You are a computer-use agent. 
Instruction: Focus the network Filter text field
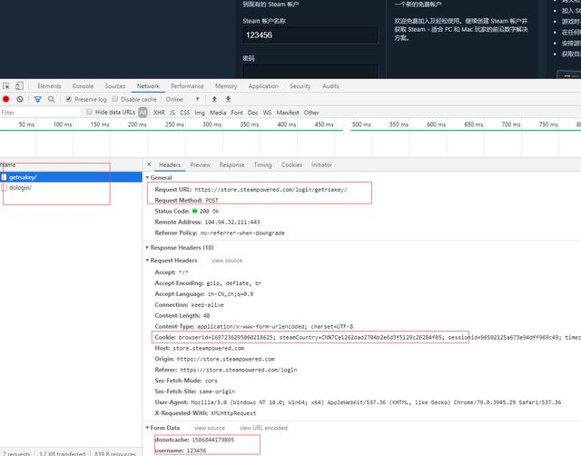pos(40,113)
